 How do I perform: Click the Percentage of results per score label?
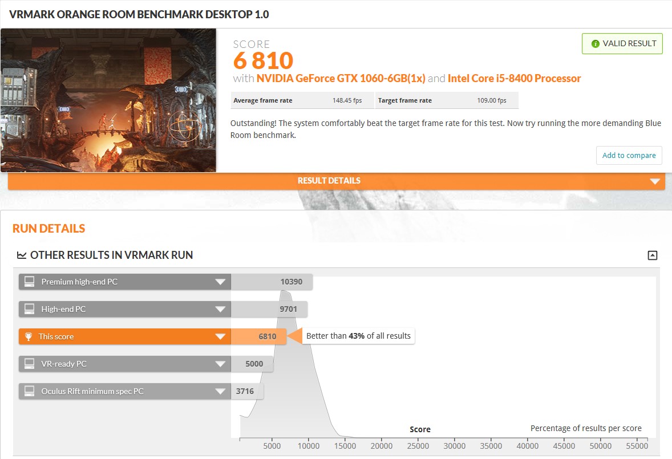(586, 428)
